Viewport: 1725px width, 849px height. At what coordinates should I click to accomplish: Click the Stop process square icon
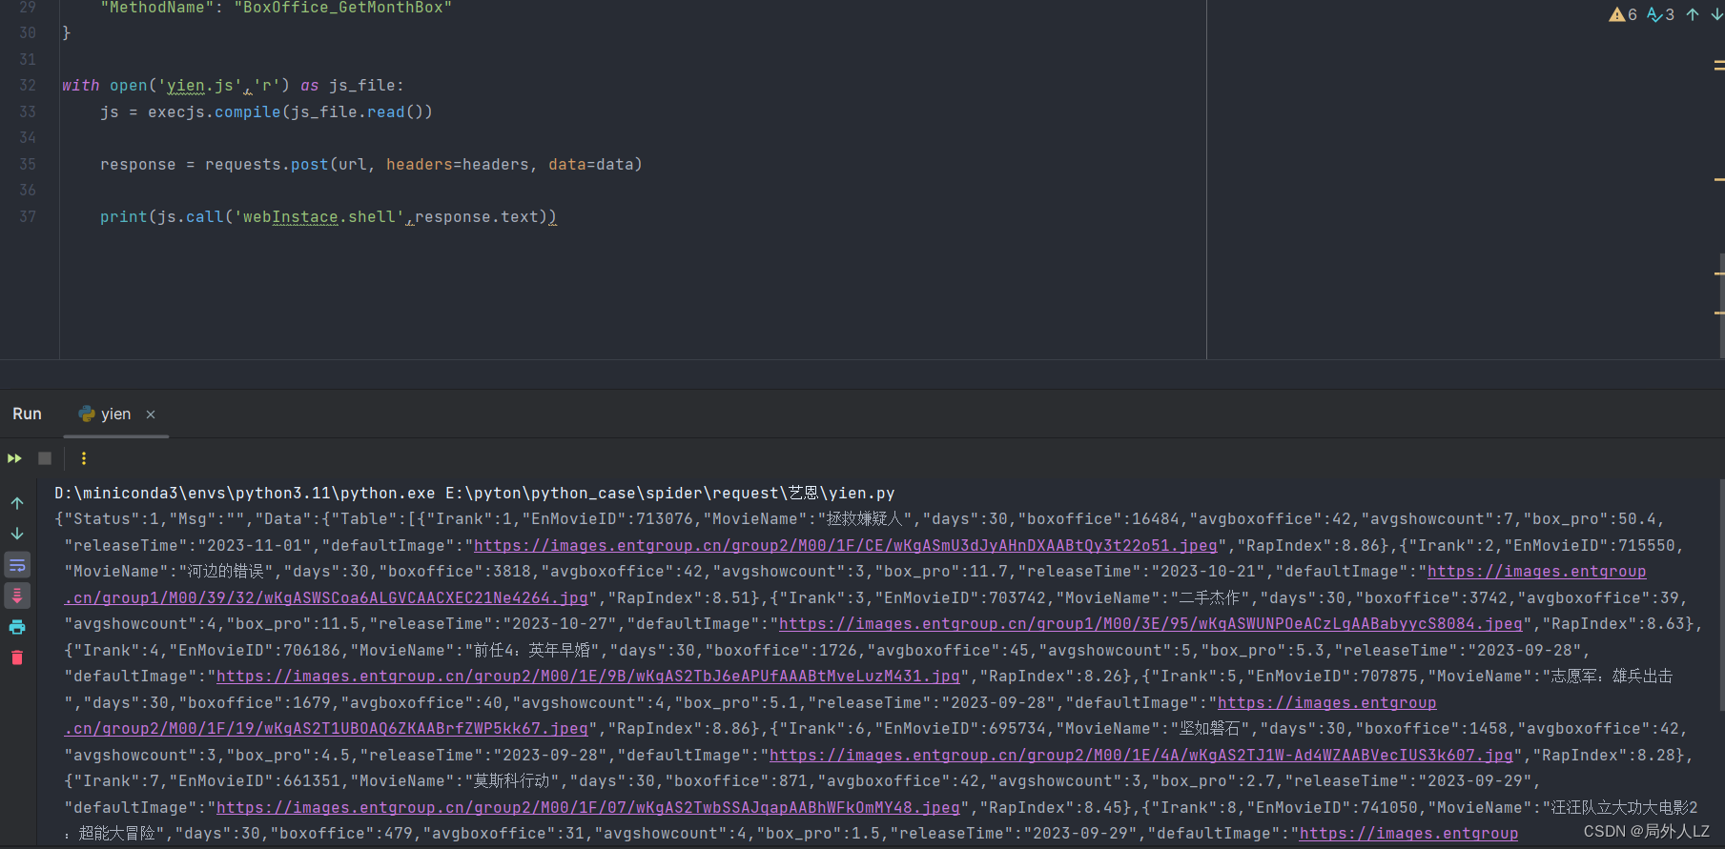pyautogui.click(x=45, y=458)
